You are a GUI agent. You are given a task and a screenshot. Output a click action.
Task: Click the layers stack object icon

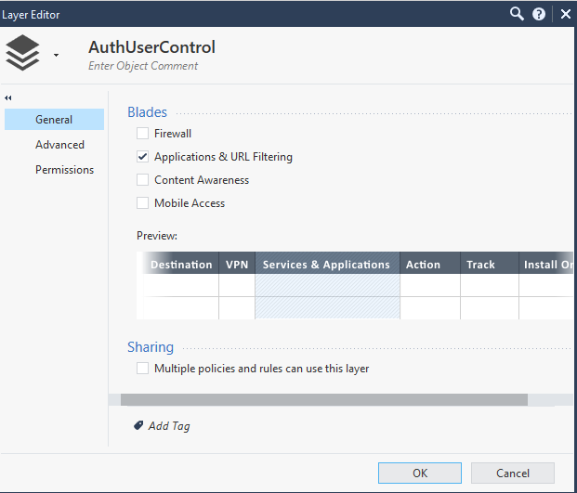(22, 54)
